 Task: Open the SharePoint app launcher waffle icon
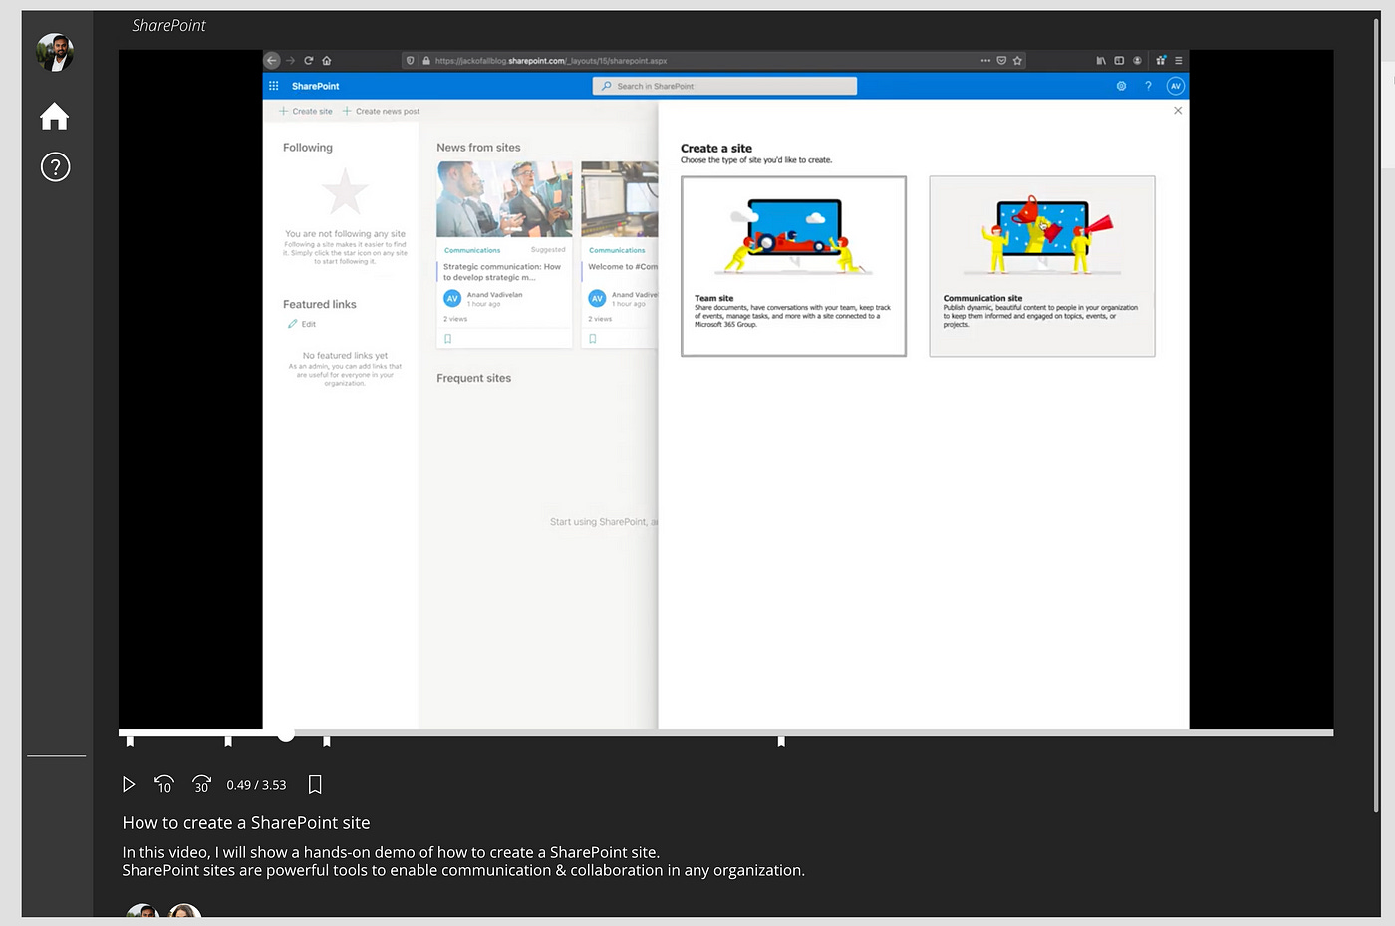click(274, 86)
